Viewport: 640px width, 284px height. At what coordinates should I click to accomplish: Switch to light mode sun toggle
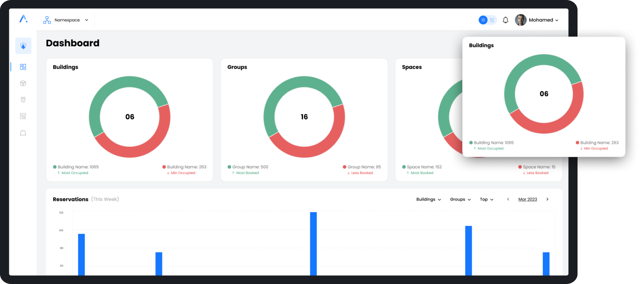pos(483,20)
